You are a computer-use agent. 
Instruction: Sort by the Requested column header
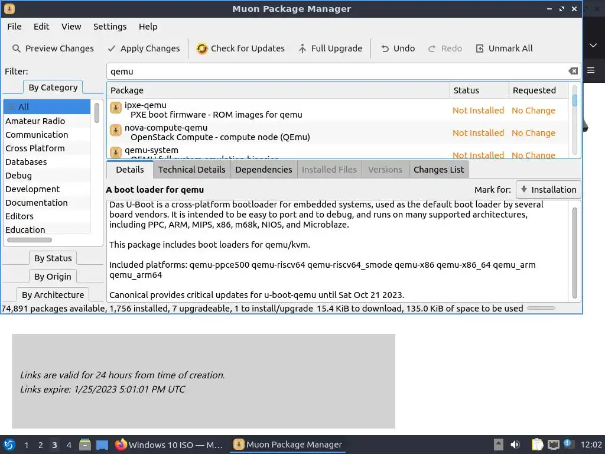[539, 90]
